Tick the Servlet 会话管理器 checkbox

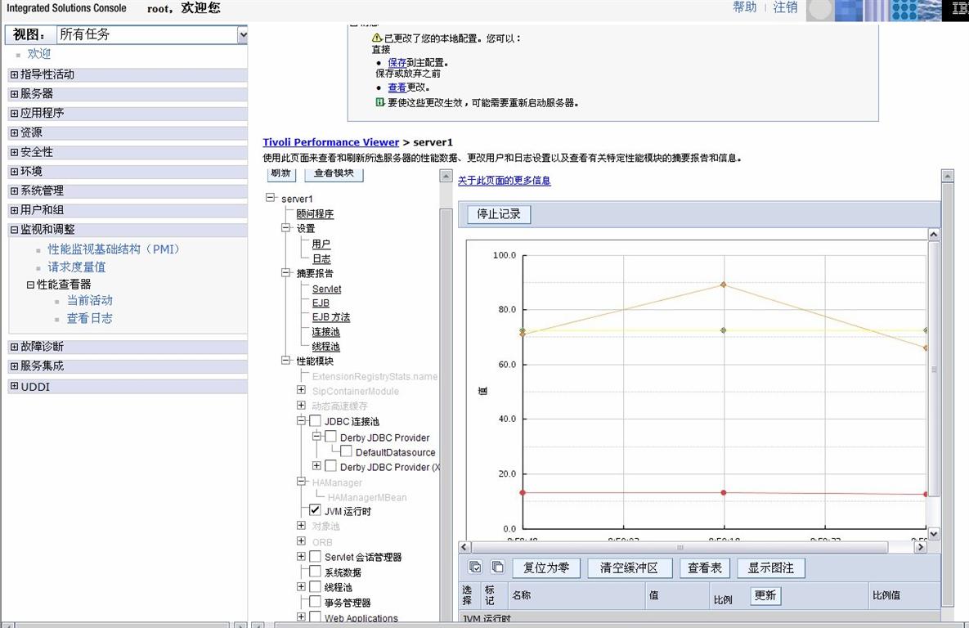click(x=315, y=556)
